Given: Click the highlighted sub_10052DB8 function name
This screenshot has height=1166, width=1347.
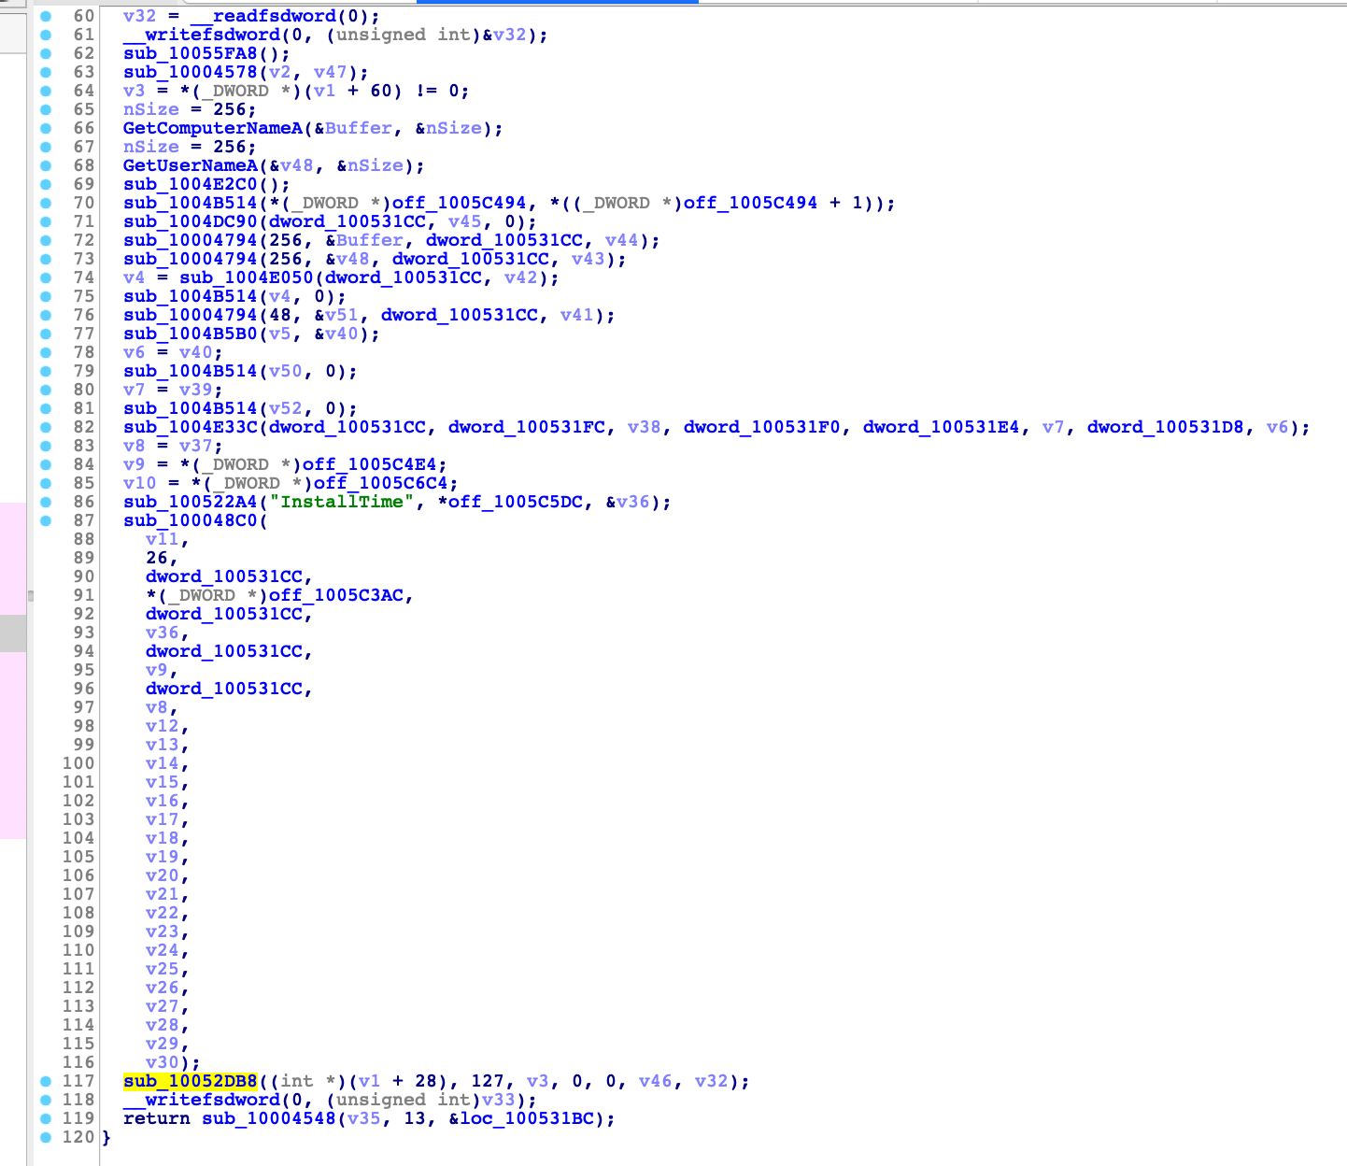Looking at the screenshot, I should point(190,1081).
